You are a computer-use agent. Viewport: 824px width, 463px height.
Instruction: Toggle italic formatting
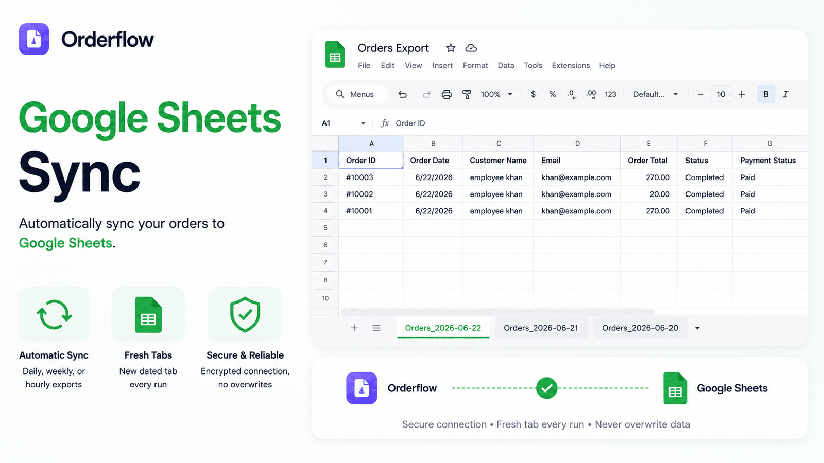(x=786, y=94)
